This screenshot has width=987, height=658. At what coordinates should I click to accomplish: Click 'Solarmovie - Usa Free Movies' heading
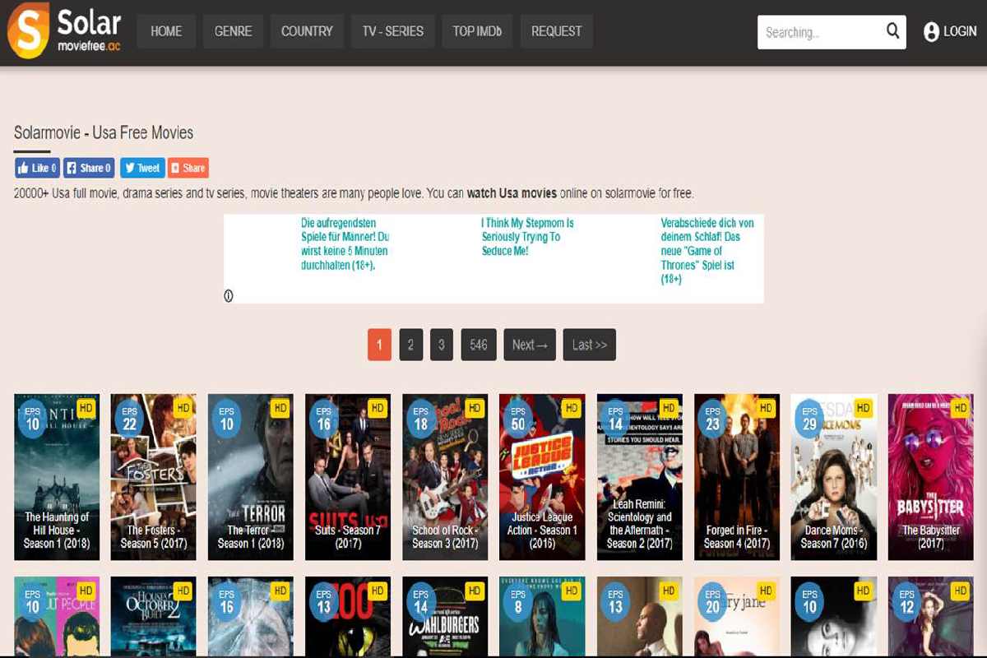click(104, 133)
